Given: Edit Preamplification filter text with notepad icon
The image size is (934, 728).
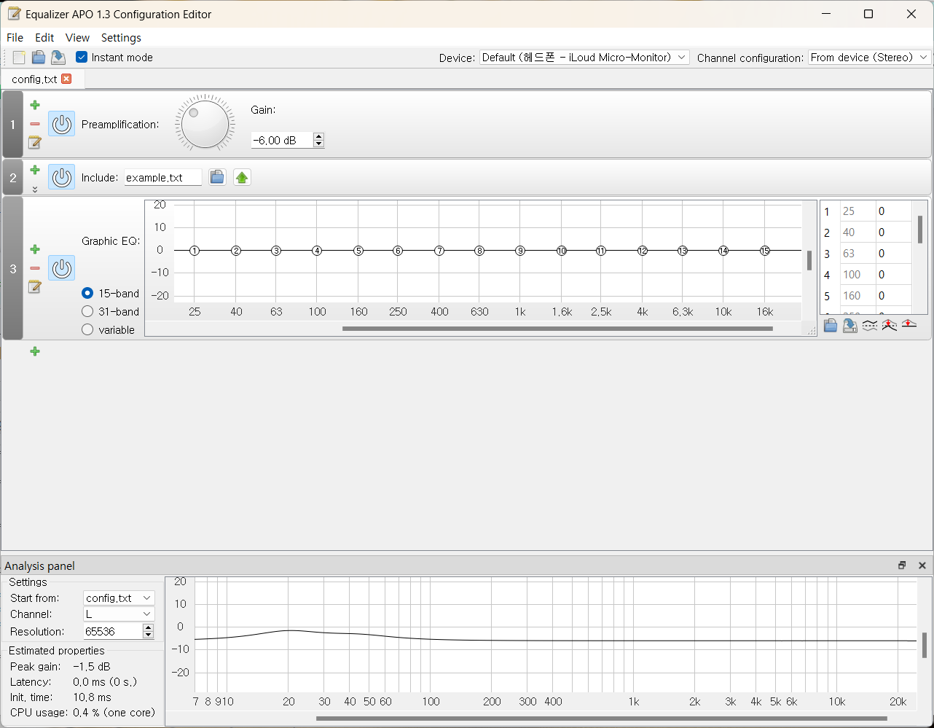Looking at the screenshot, I should click(34, 142).
